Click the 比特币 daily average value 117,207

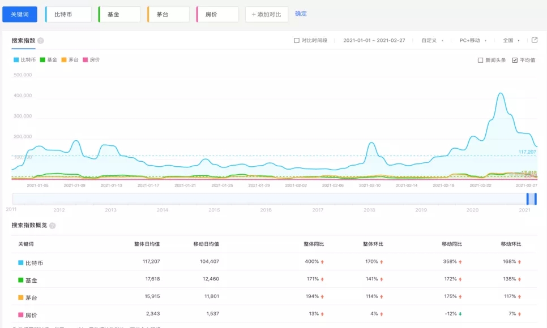(151, 261)
